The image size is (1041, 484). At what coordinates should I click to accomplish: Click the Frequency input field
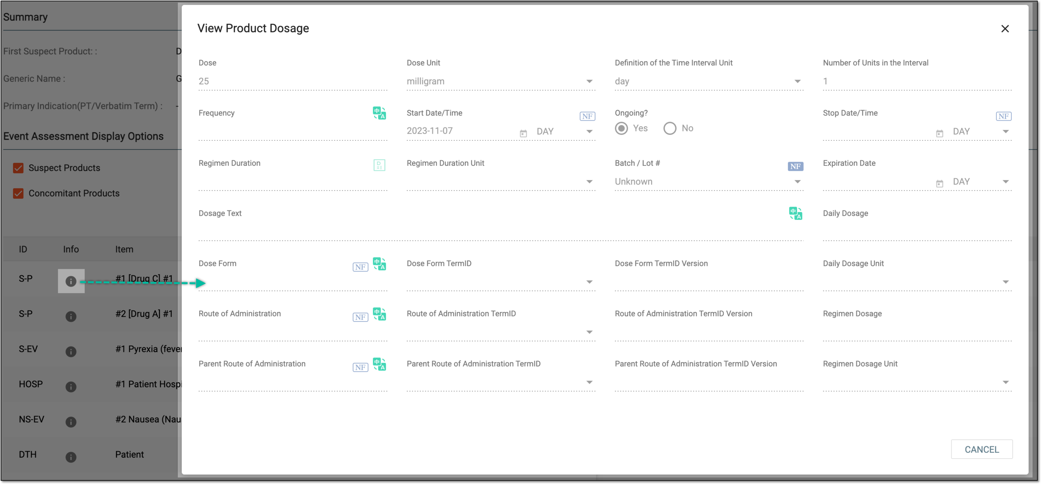point(293,132)
